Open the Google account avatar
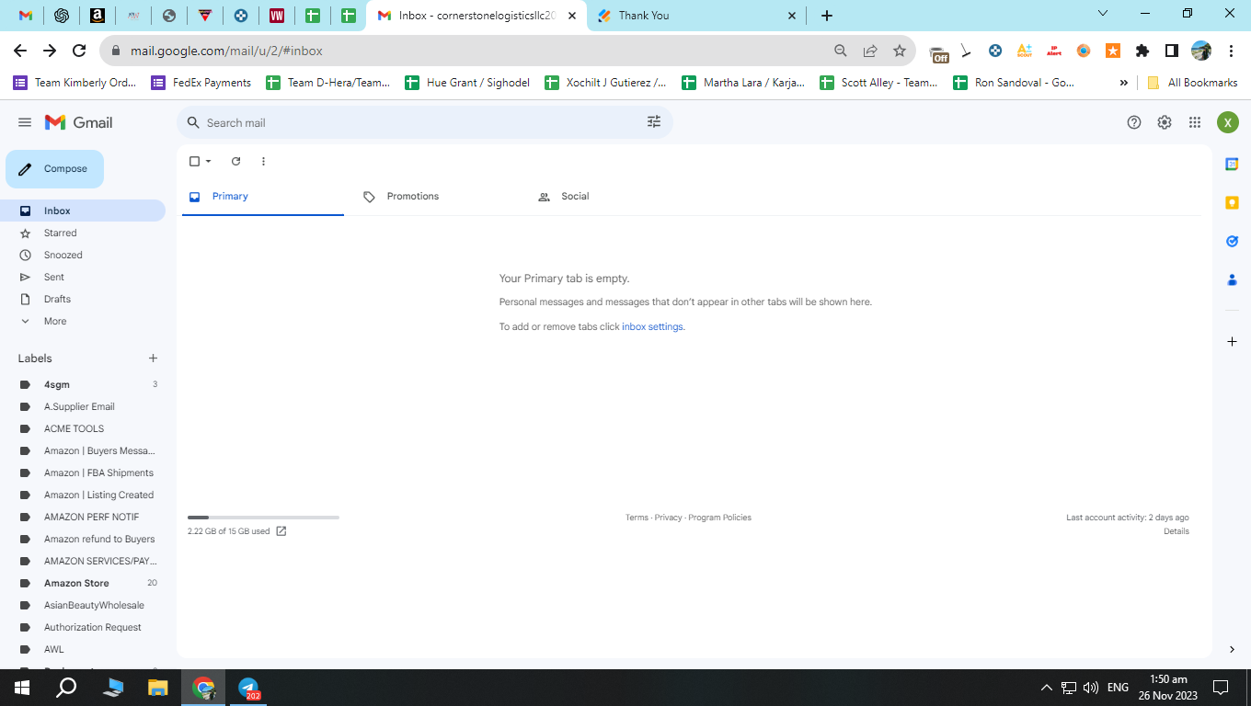Image resolution: width=1251 pixels, height=706 pixels. tap(1228, 122)
